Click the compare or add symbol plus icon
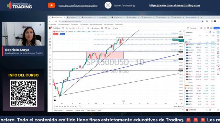 coord(63,28)
